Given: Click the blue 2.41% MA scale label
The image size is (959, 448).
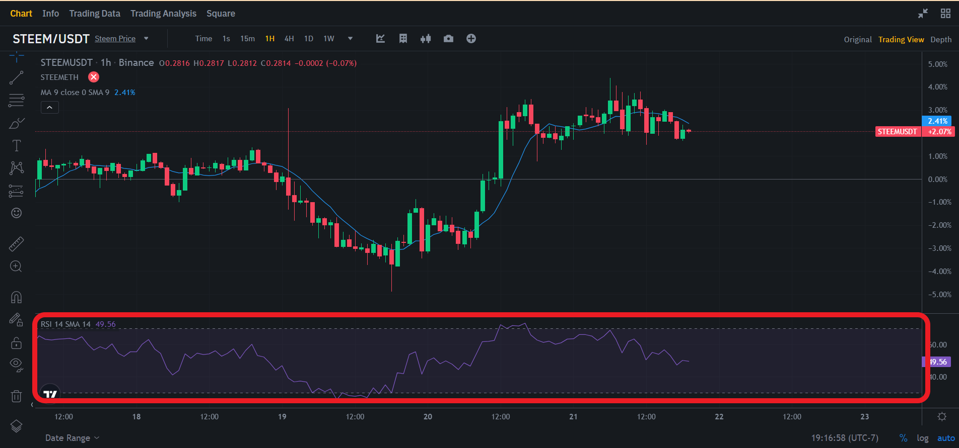Looking at the screenshot, I should pos(937,121).
